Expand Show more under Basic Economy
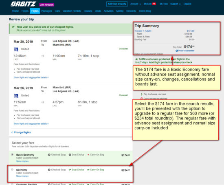Viewport: 224px width, 185px height. tap(22, 161)
